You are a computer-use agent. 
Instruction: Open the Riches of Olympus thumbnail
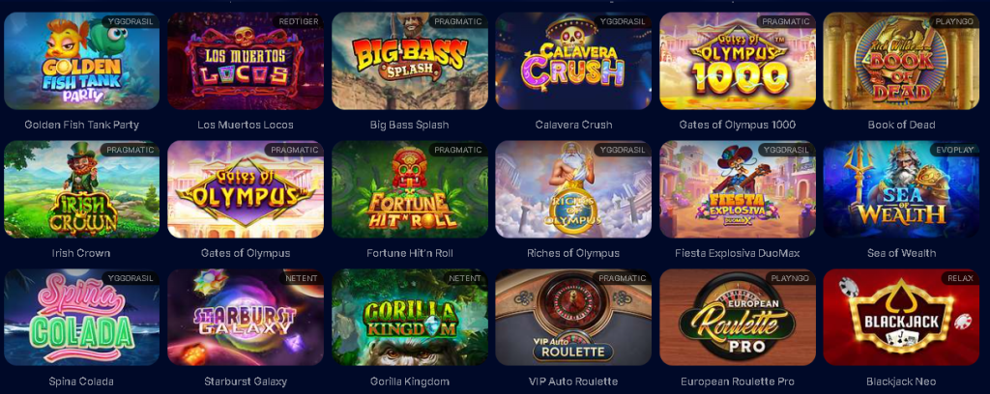(573, 189)
